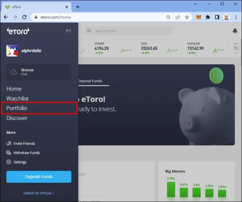The height and width of the screenshot is (202, 242).
Task: Open the alphrdelle profile avatar
Action: point(12,51)
